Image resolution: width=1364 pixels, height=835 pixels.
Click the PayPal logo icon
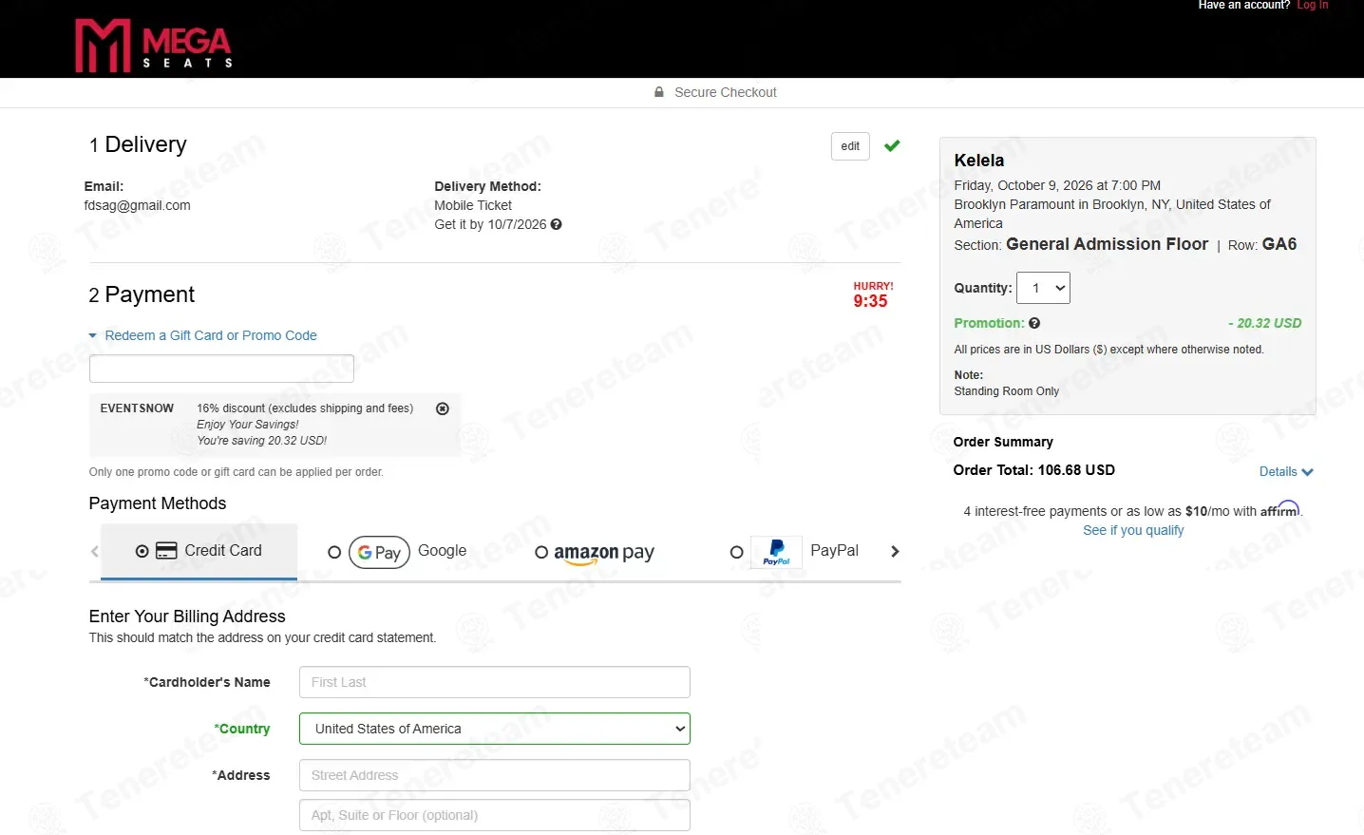tap(776, 552)
